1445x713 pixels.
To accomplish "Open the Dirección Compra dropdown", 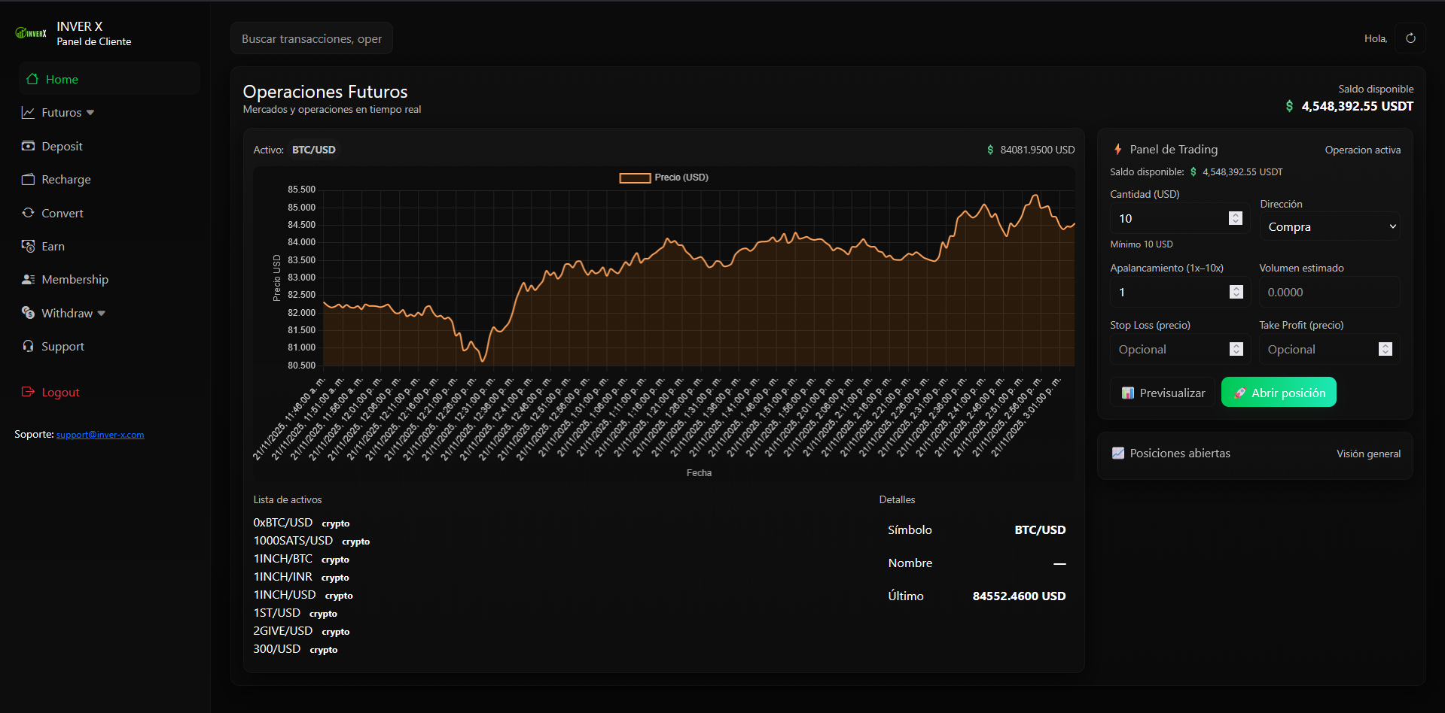I will click(1330, 226).
